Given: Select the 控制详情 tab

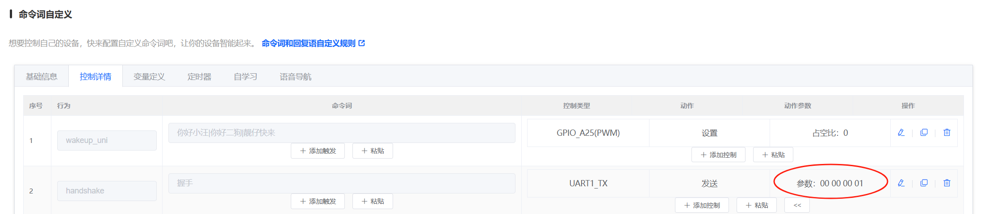Looking at the screenshot, I should pos(95,77).
